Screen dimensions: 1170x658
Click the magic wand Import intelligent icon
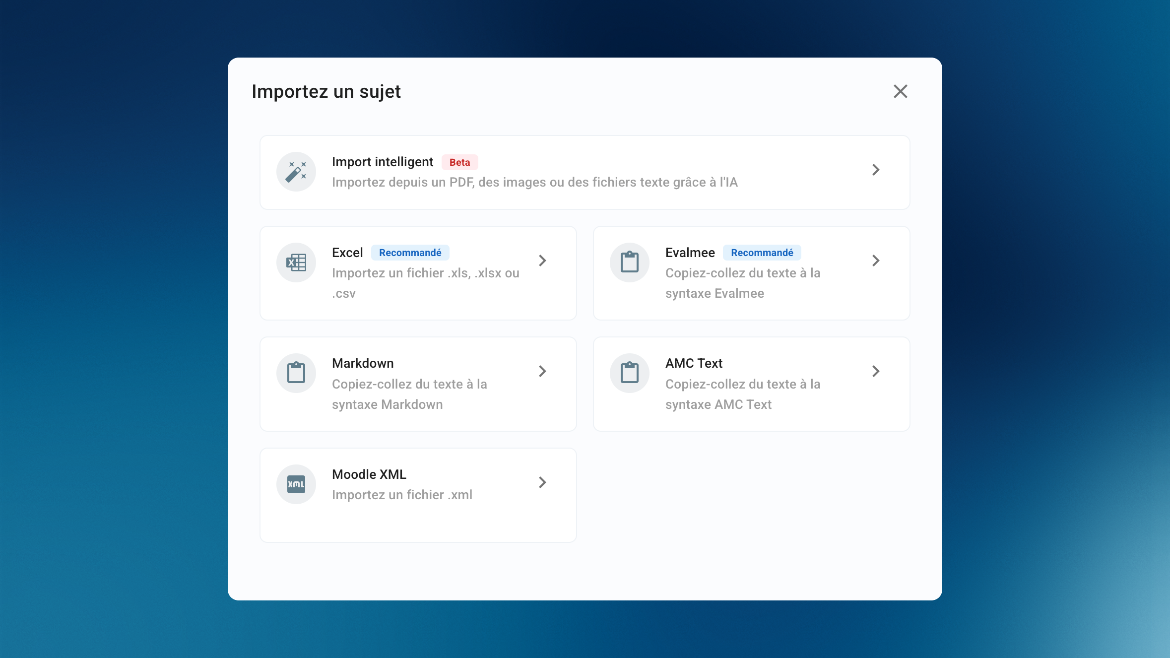(296, 172)
